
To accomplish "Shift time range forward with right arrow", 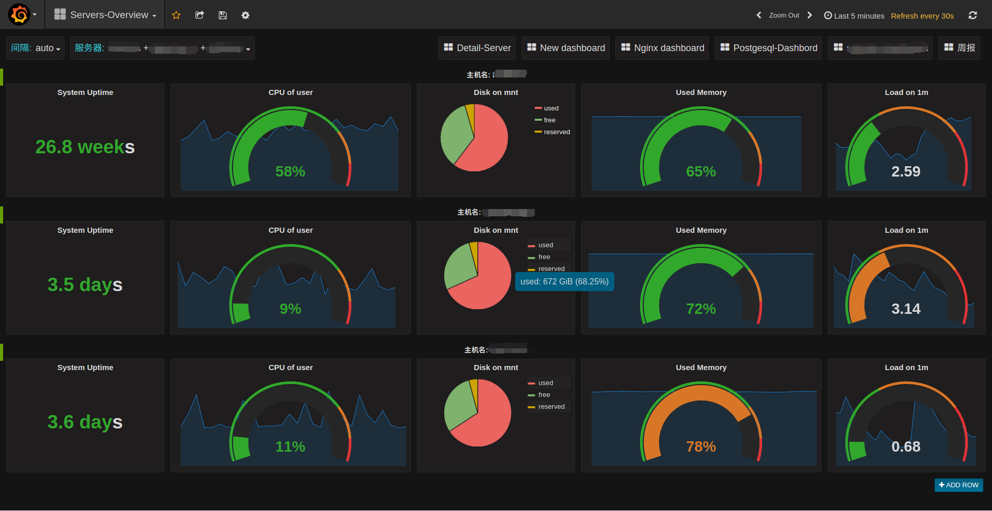I will pos(810,15).
